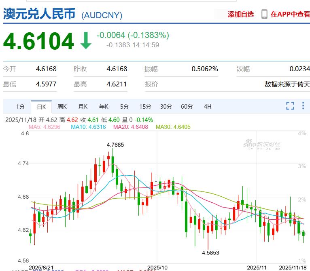Show the 15分 interval chart
This screenshot has width=310, height=271.
pos(145,107)
